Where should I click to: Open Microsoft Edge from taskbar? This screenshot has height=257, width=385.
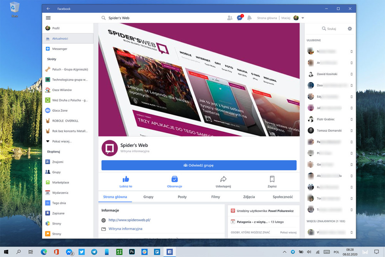44,252
